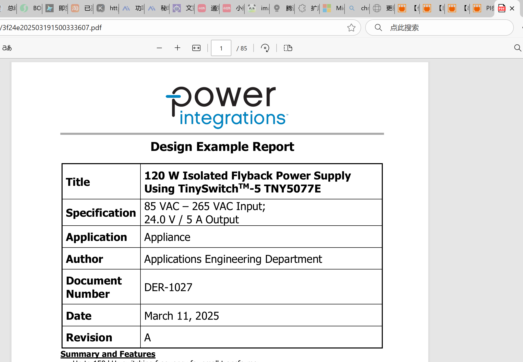Click the 'Specification' row label
The width and height of the screenshot is (523, 362).
click(x=101, y=213)
